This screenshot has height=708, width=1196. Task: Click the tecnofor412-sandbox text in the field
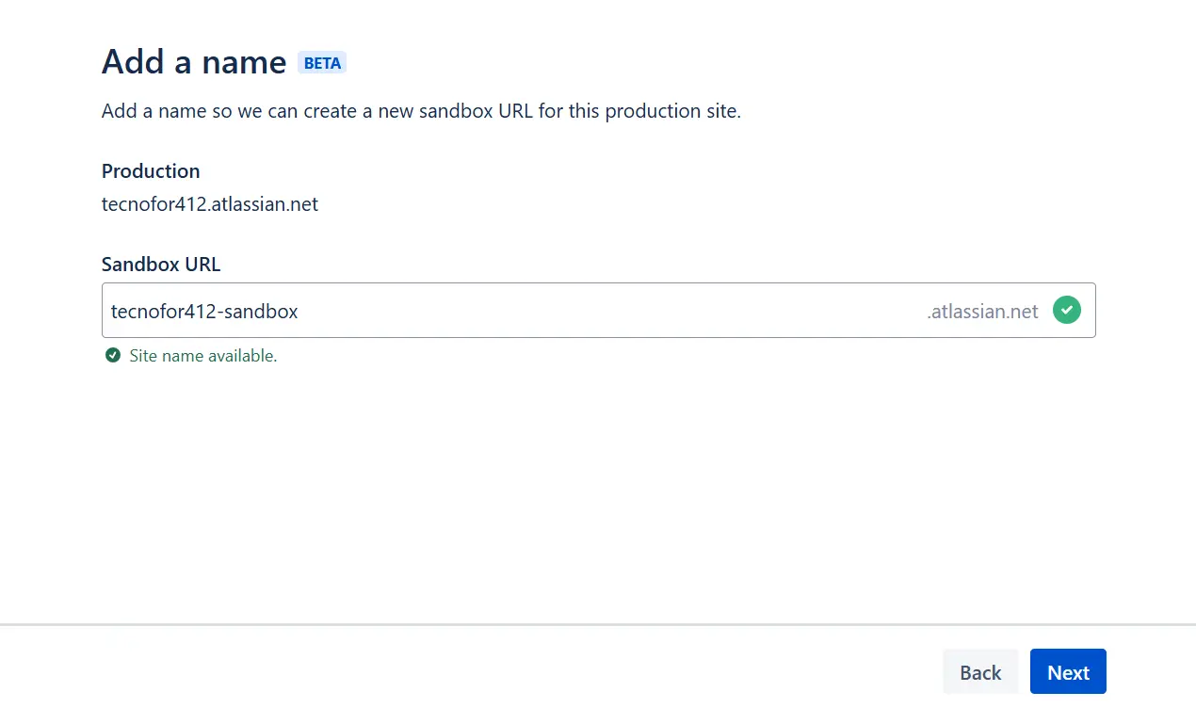(x=204, y=311)
